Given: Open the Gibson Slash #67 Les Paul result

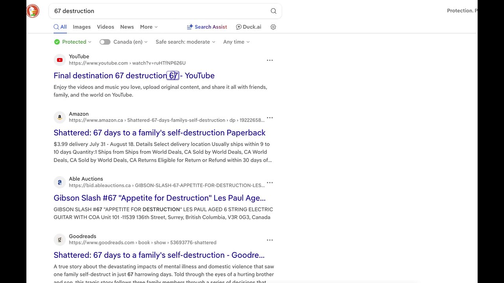Looking at the screenshot, I should pyautogui.click(x=159, y=198).
